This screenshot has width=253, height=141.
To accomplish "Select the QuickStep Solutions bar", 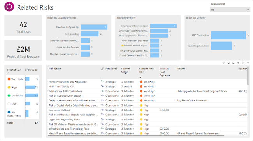I will pos(221,46).
